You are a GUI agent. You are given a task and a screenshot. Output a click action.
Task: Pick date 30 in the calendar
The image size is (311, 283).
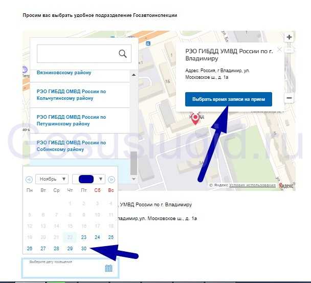pos(83,249)
